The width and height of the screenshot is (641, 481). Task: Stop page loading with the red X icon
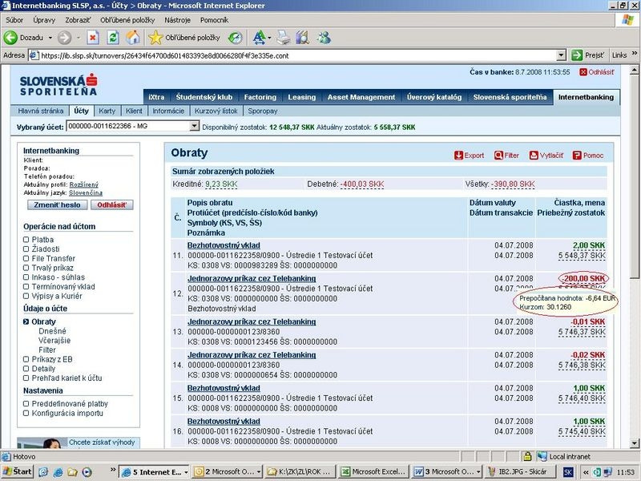tap(93, 37)
